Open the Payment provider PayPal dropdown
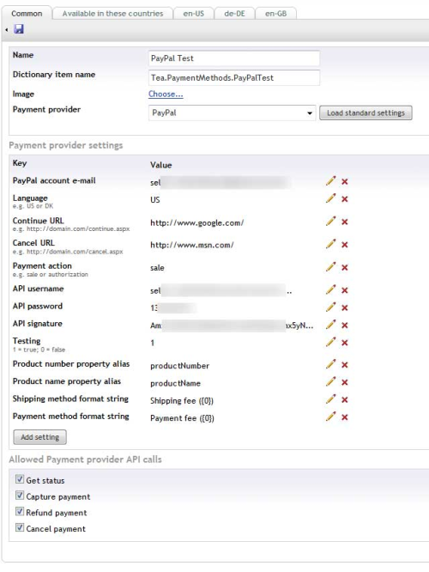The width and height of the screenshot is (429, 572). (232, 113)
